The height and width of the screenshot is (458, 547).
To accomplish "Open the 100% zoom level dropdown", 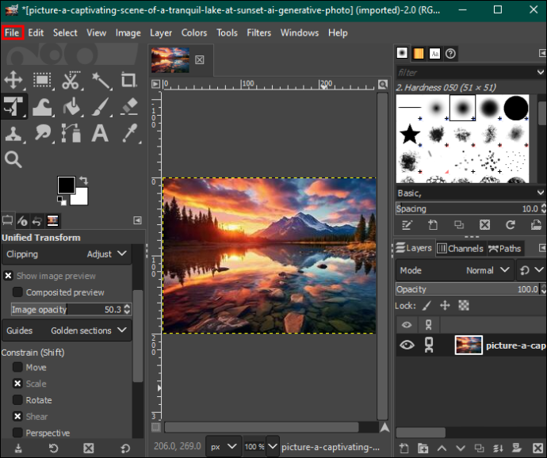I will (x=273, y=446).
